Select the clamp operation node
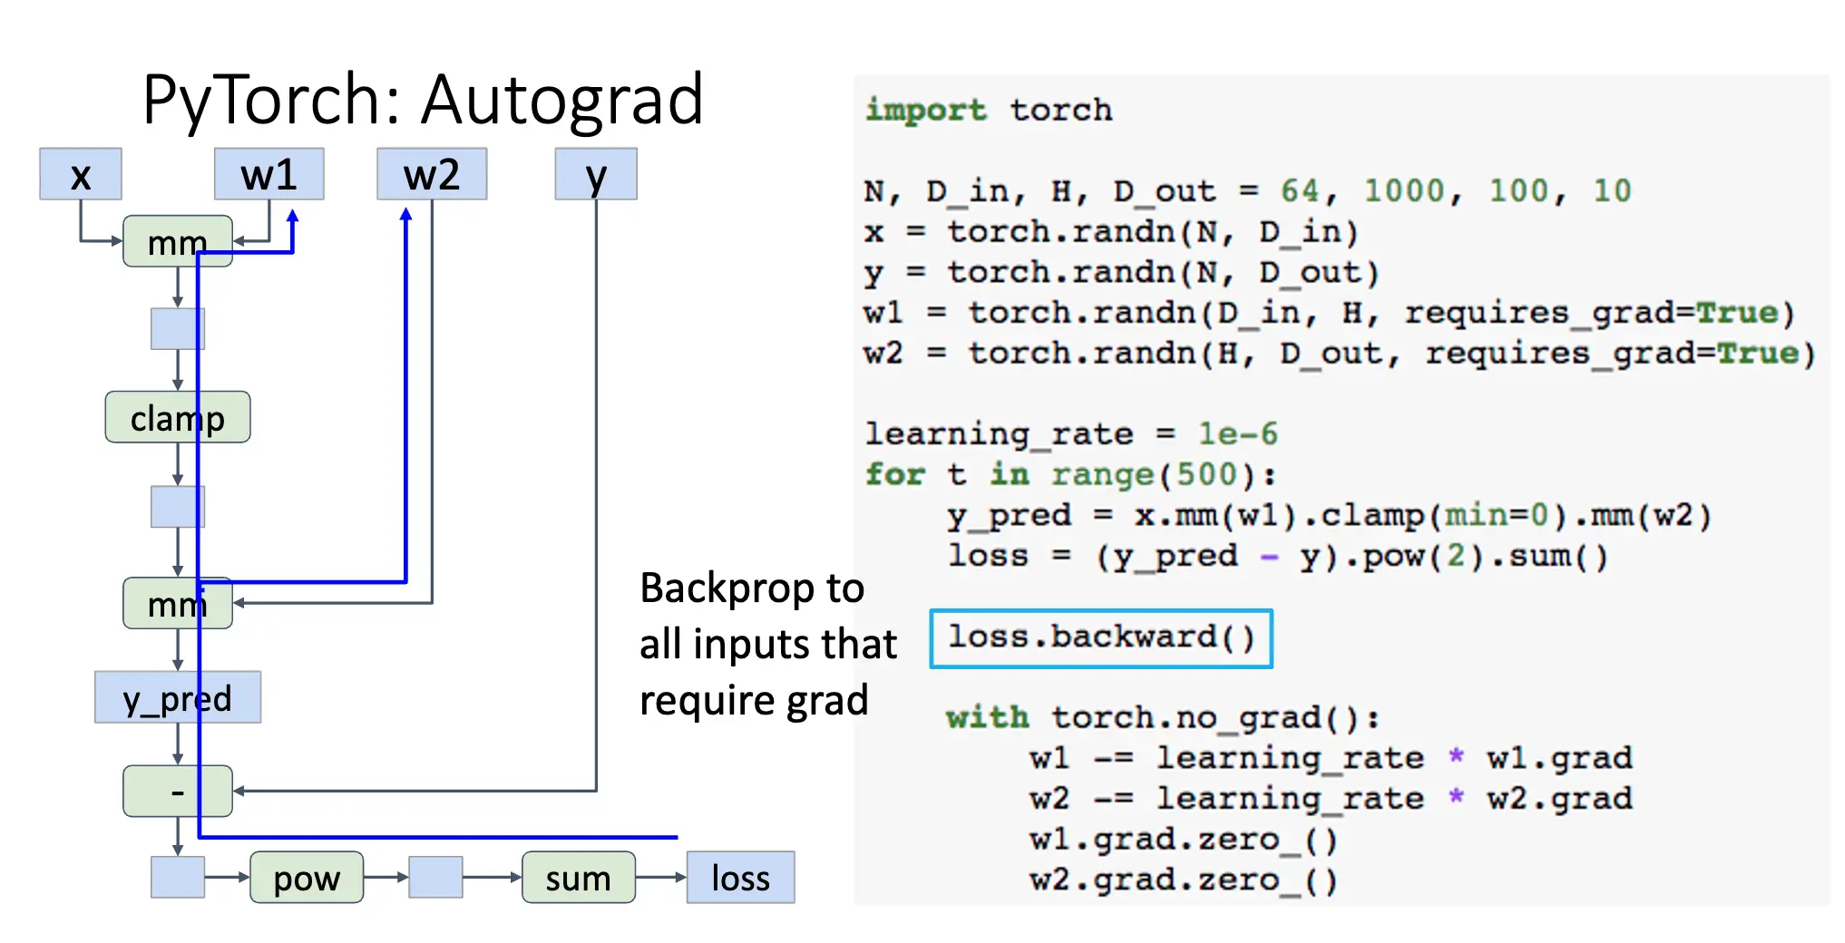 click(177, 417)
